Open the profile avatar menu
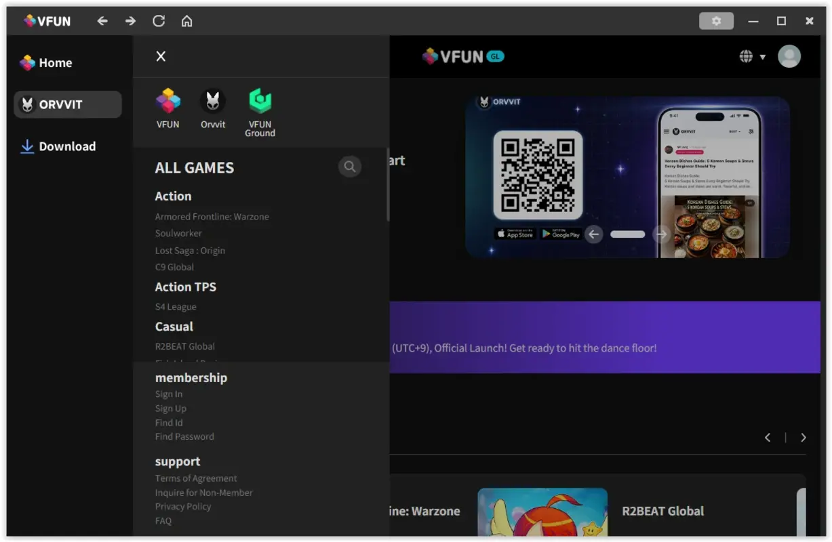The image size is (832, 542). click(x=789, y=56)
